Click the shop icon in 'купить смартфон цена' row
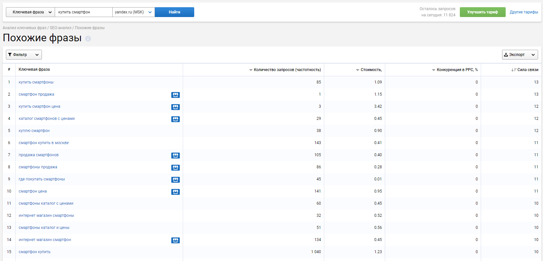This screenshot has height=261, width=543. (176, 107)
